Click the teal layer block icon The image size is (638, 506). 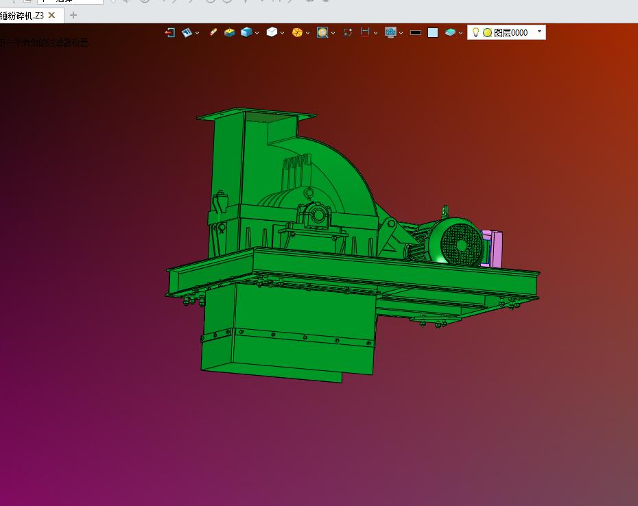point(450,32)
